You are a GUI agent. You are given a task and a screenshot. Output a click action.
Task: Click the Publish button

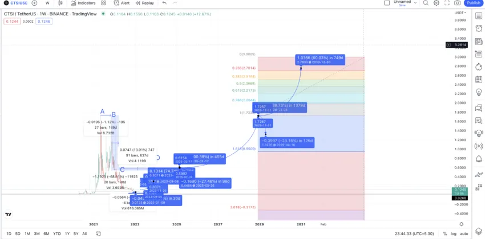coord(474,3)
